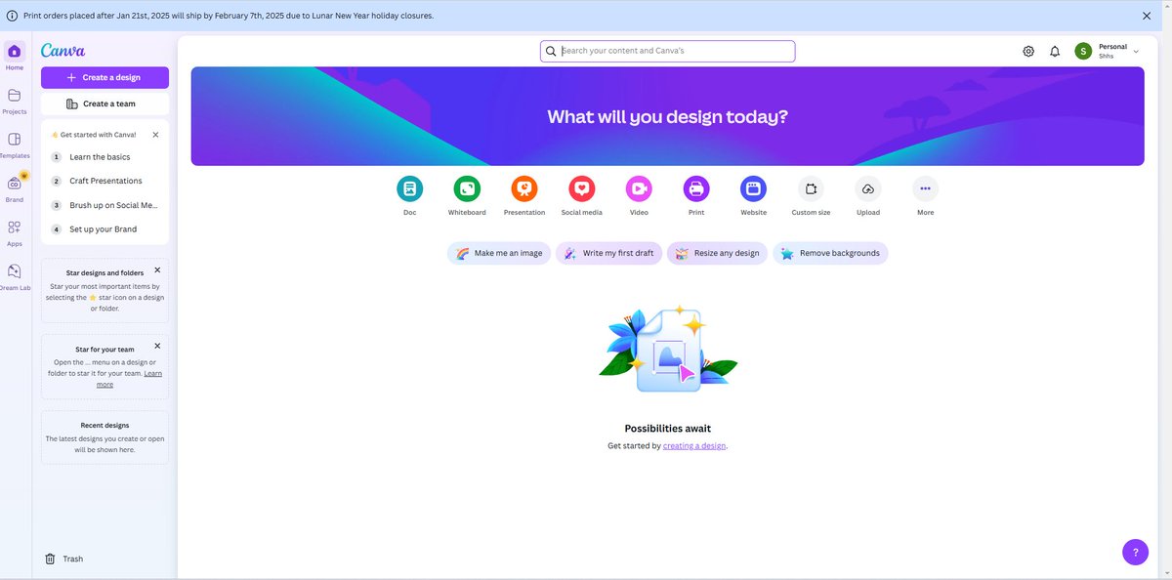Viewport: 1172px width, 580px height.
Task: Click Make me an image button
Action: 499,253
